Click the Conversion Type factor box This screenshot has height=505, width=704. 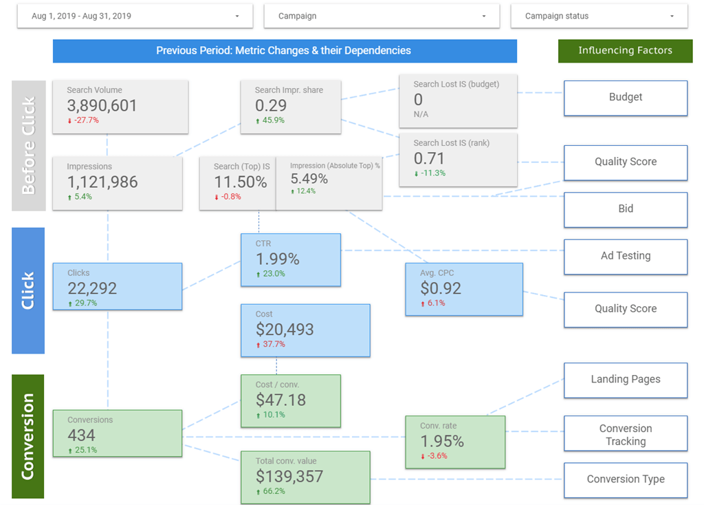coord(625,480)
